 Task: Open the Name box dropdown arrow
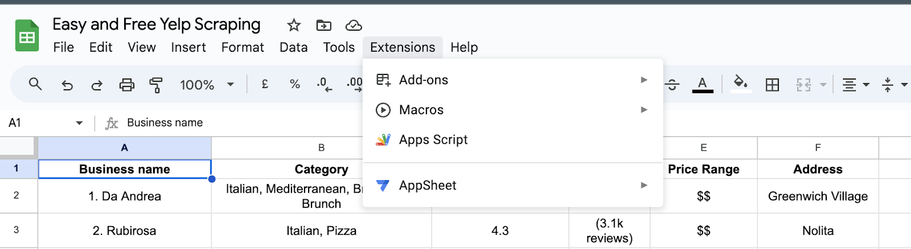[79, 123]
